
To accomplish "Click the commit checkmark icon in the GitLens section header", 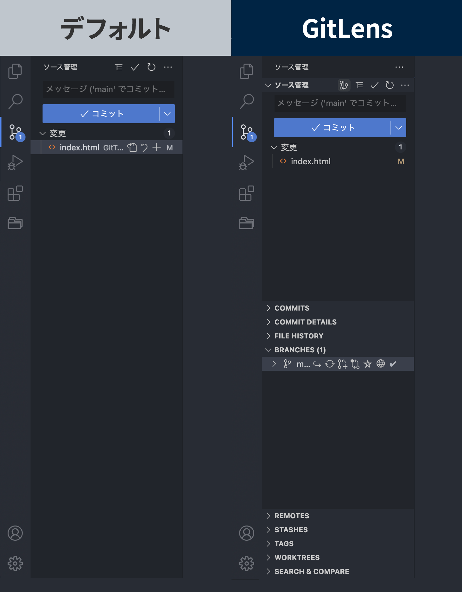I will (x=375, y=85).
